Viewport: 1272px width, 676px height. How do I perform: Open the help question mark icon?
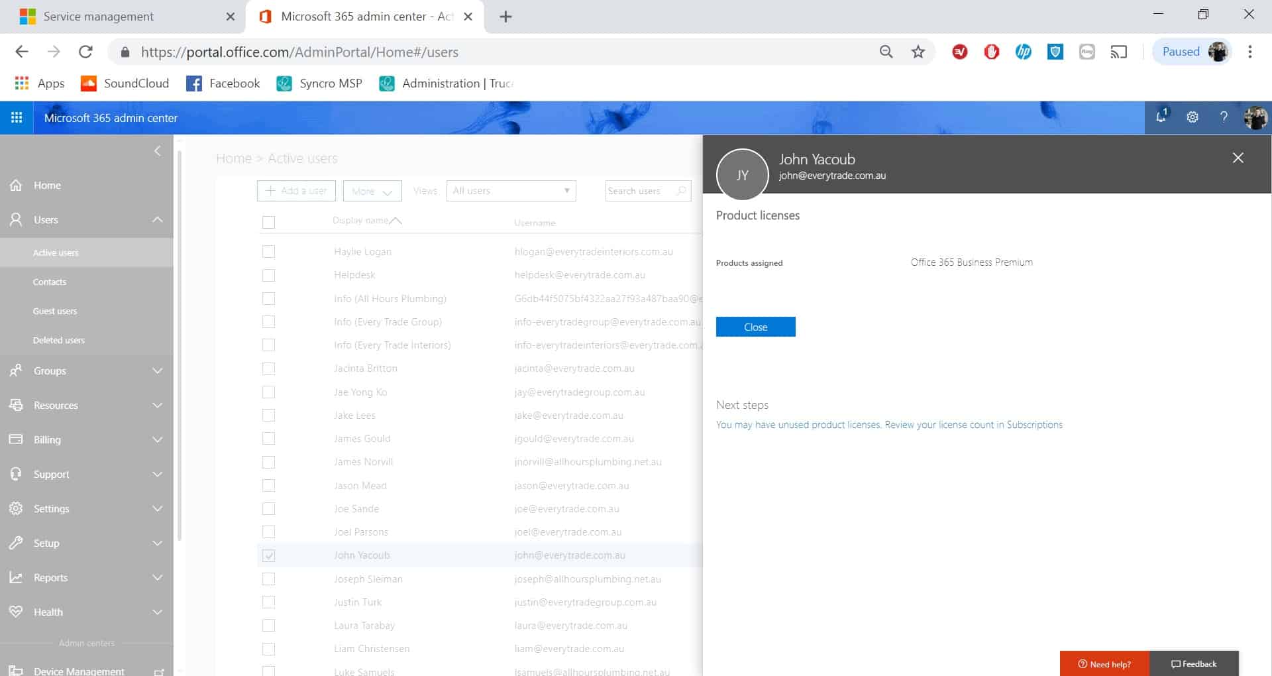click(x=1224, y=117)
